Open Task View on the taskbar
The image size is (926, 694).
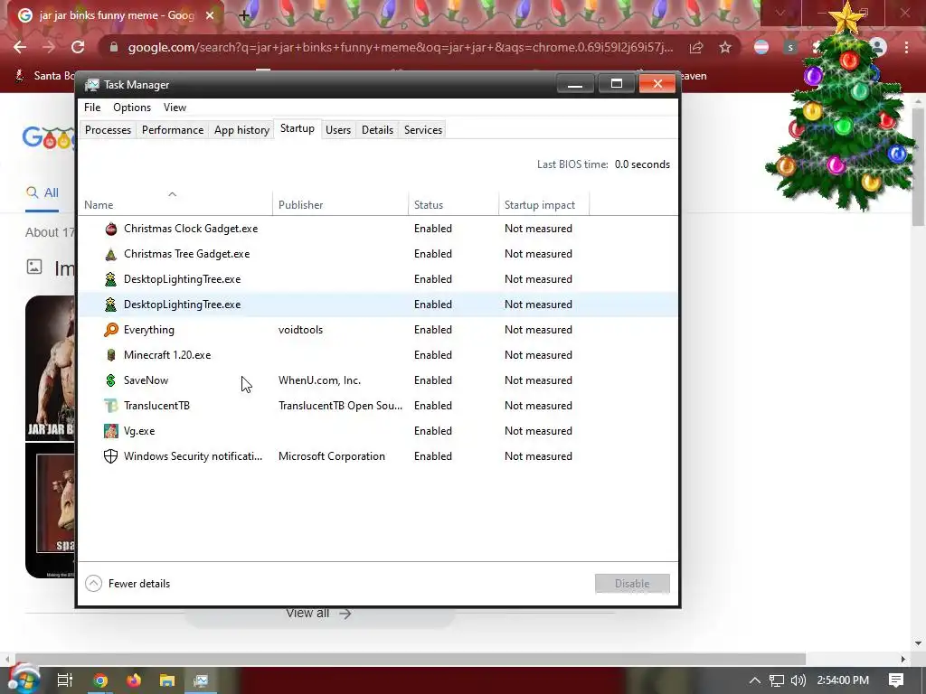64,680
